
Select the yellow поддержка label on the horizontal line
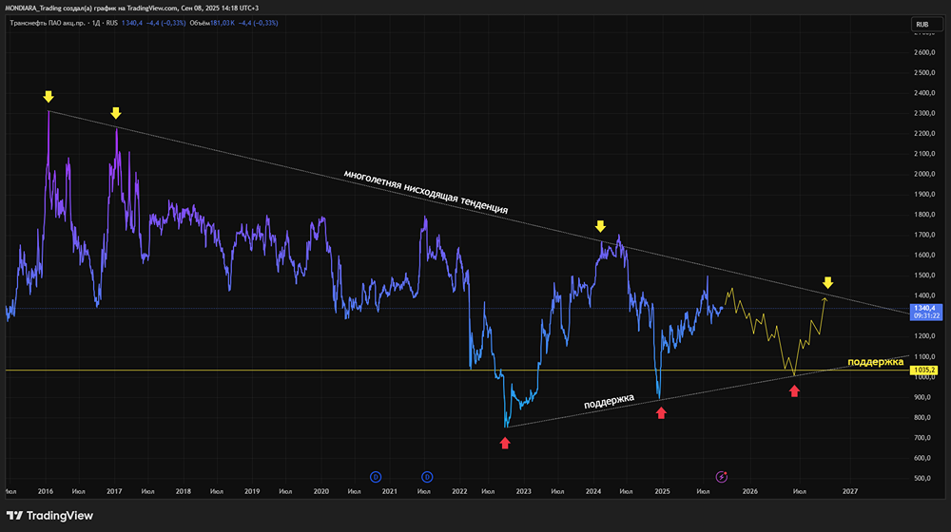click(875, 362)
